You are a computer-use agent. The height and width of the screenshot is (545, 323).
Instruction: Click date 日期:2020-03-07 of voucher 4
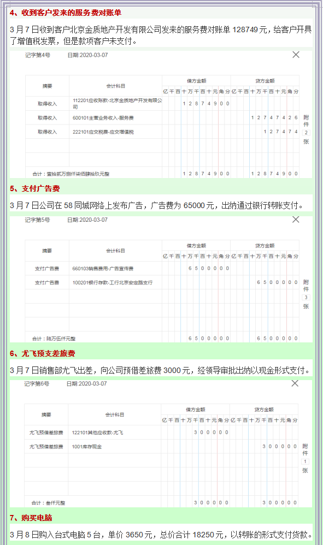pyautogui.click(x=87, y=55)
